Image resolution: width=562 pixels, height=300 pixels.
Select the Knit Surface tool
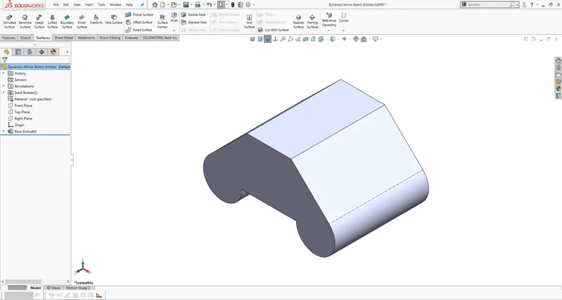click(x=249, y=21)
